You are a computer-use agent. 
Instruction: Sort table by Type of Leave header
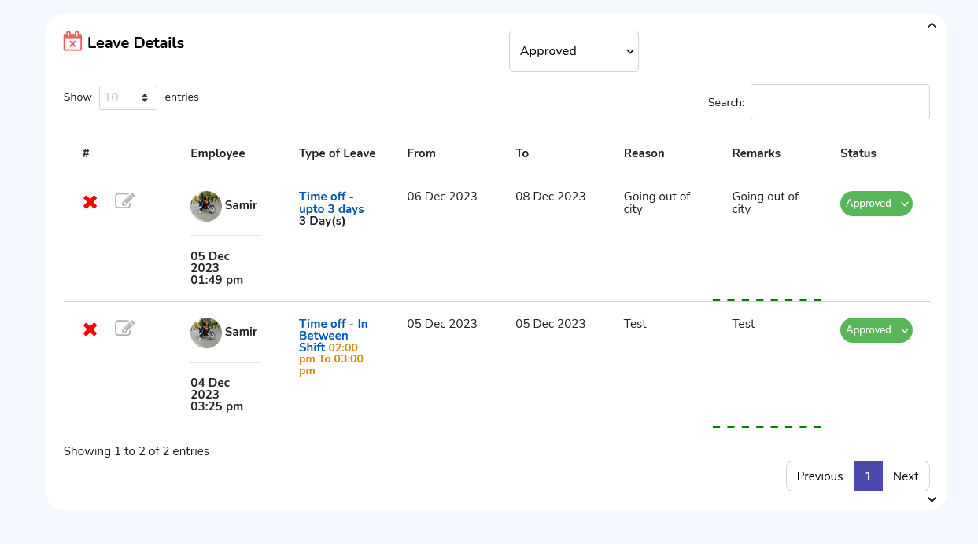[x=337, y=153]
